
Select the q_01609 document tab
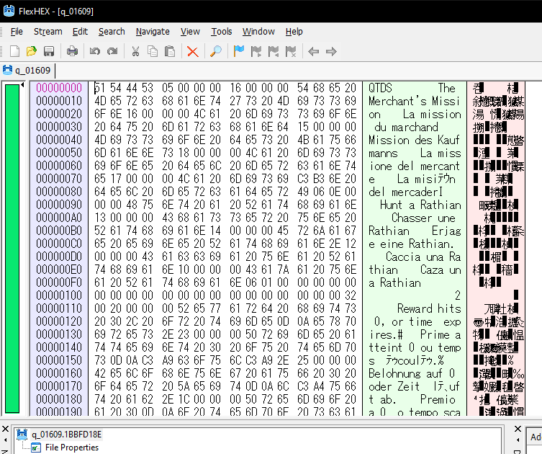27,70
